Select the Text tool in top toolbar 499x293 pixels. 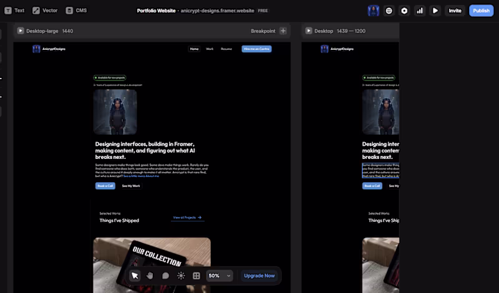pyautogui.click(x=14, y=11)
